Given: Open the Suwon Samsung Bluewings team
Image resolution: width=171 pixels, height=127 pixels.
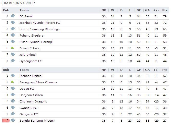Looking at the screenshot, I should point(39,29).
